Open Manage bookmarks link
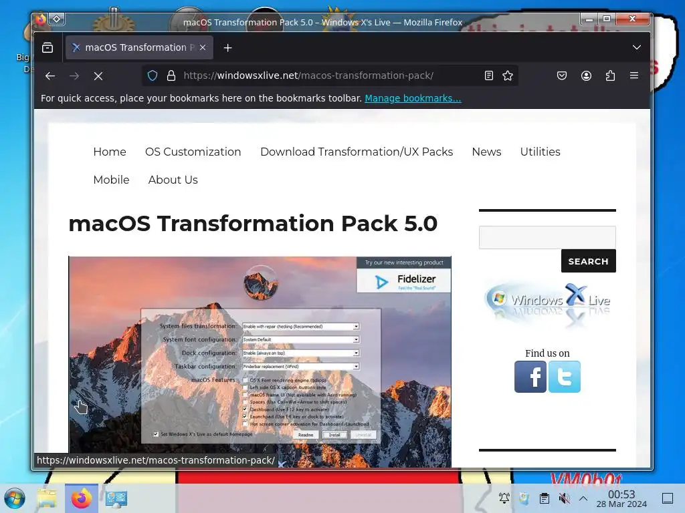The image size is (685, 513). point(413,98)
